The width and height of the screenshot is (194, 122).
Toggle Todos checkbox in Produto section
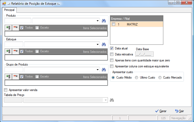pos(22,28)
